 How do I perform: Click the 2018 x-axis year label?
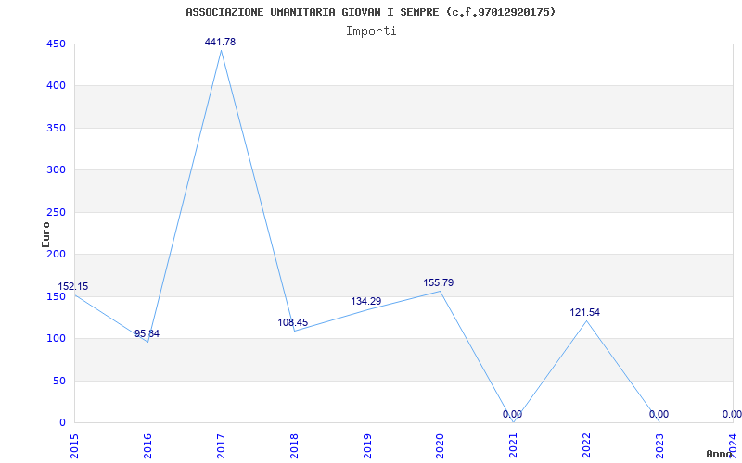point(294,445)
